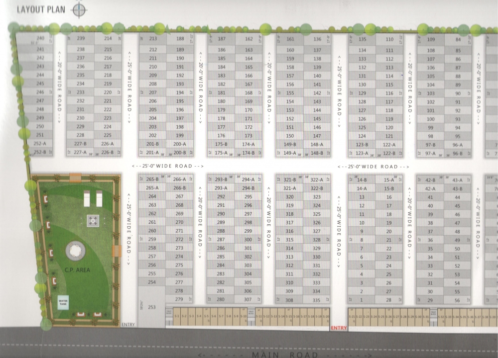Select plot 188
The width and height of the screenshot is (498, 358).
point(180,39)
